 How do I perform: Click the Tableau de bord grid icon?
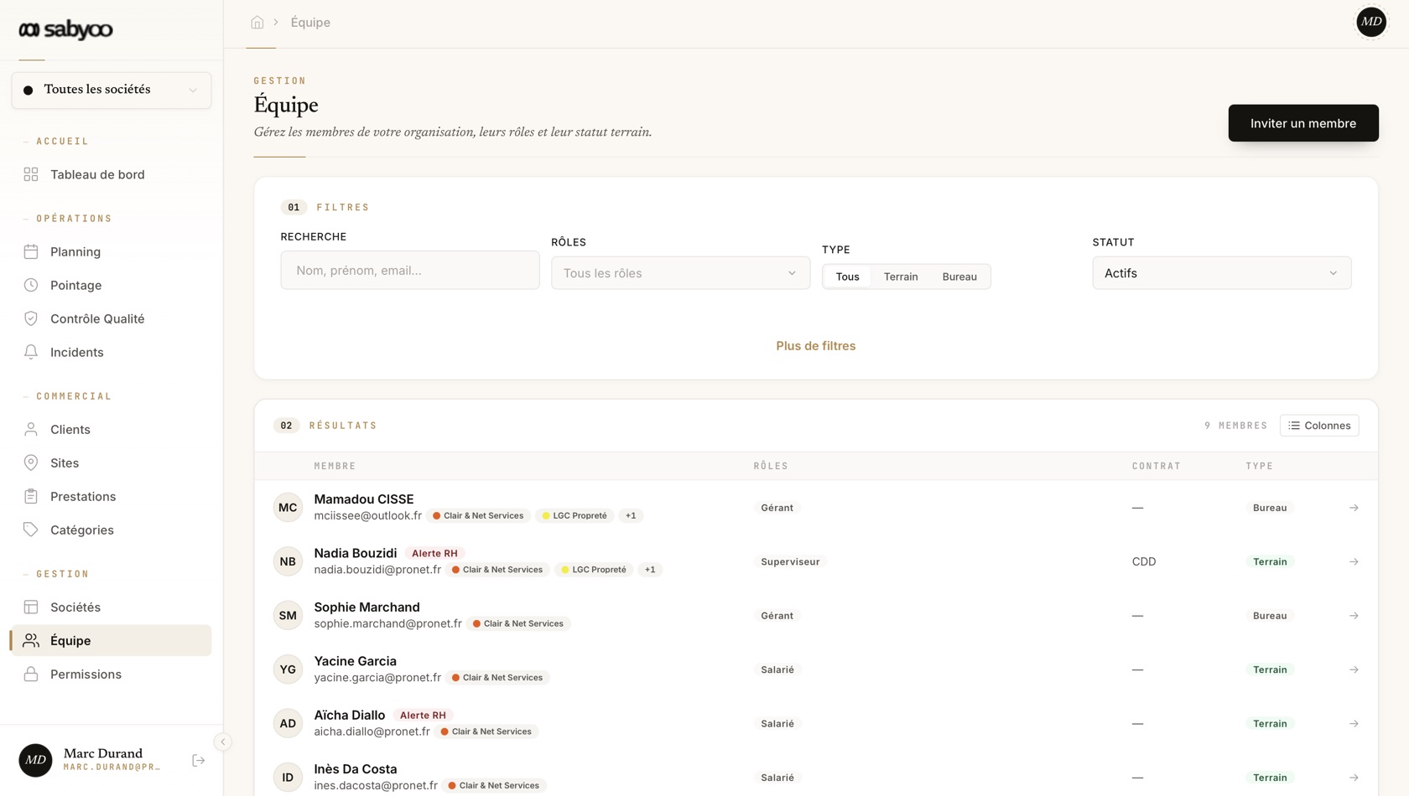coord(31,174)
